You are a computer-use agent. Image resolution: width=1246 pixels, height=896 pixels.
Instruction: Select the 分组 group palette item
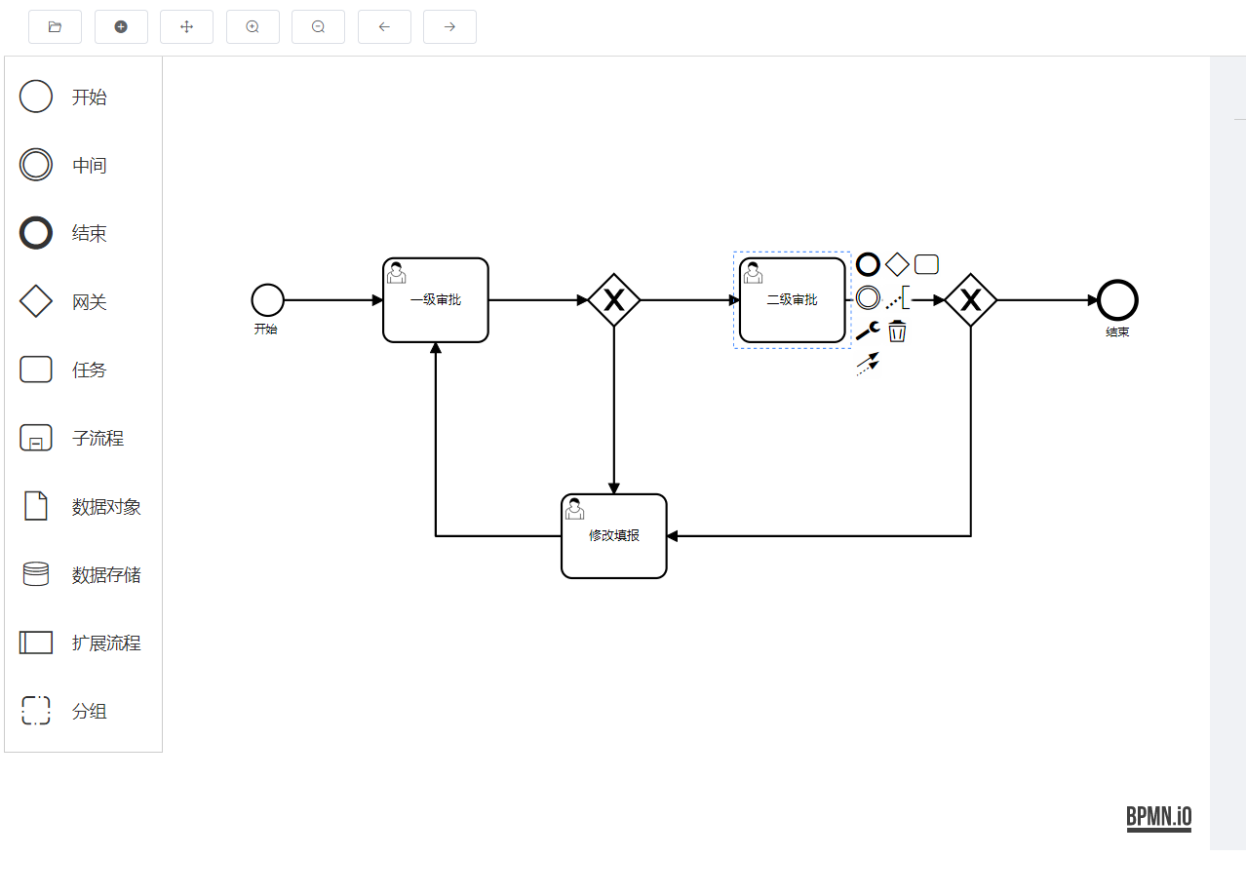pyautogui.click(x=36, y=711)
